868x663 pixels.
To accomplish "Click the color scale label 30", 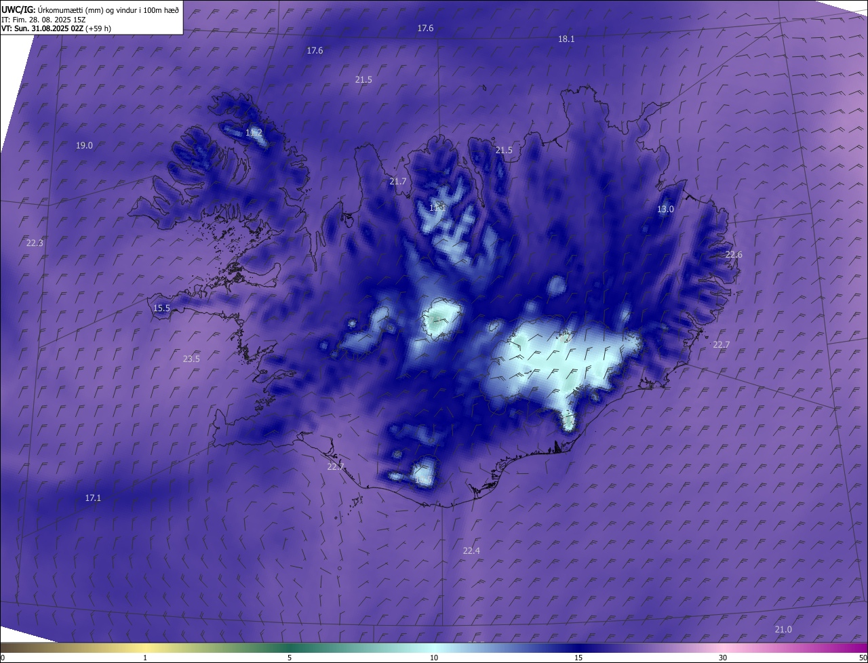I will pyautogui.click(x=723, y=658).
